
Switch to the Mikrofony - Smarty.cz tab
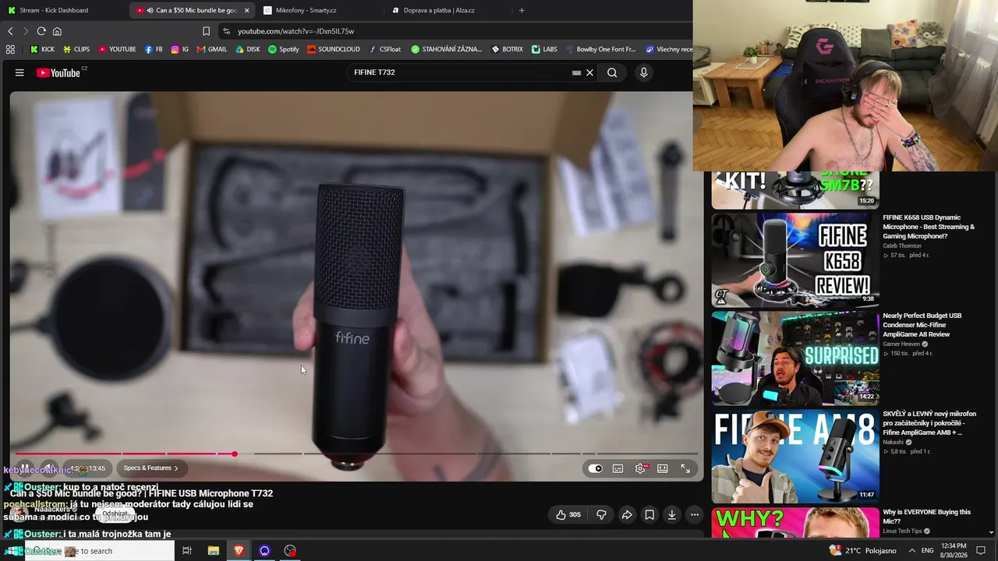pos(320,10)
